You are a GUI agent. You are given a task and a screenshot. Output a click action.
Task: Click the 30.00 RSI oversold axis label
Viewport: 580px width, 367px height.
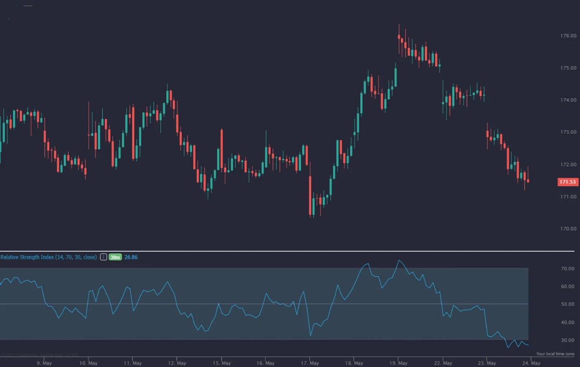pyautogui.click(x=567, y=341)
